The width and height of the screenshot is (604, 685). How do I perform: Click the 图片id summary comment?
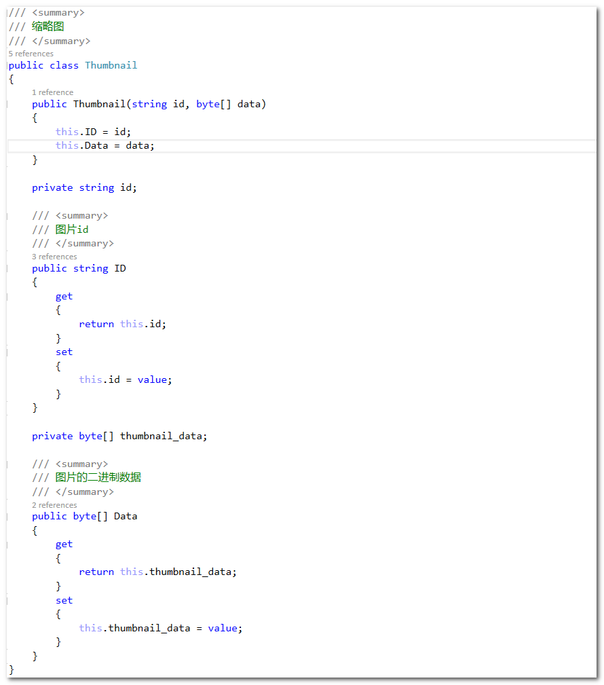tap(72, 229)
